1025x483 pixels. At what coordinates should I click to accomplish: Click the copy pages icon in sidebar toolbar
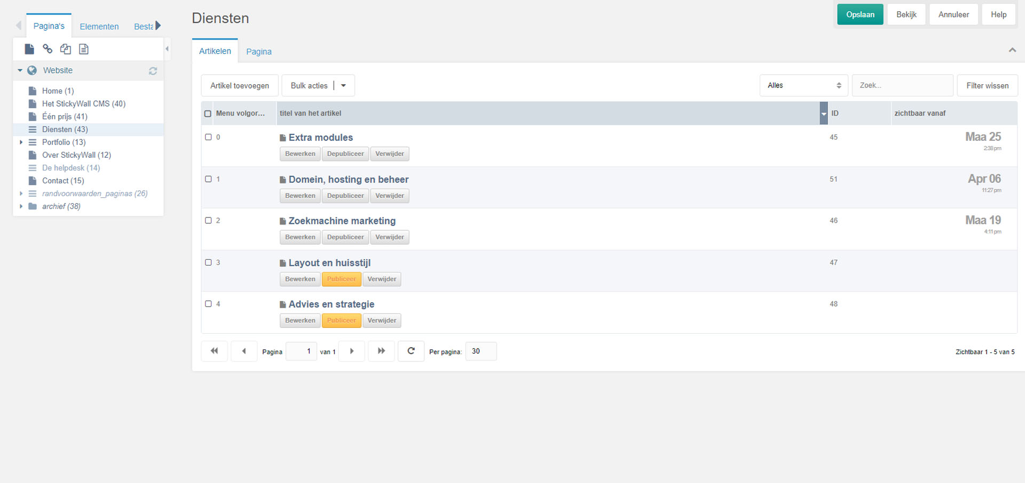click(x=66, y=49)
